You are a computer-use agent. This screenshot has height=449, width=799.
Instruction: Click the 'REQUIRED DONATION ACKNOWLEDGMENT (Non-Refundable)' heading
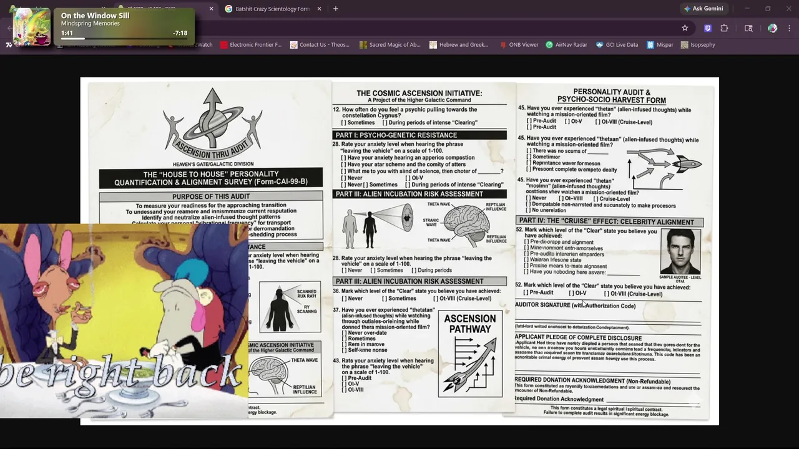(592, 381)
